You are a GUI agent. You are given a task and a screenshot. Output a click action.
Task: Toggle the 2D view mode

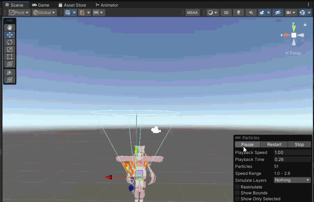226,13
